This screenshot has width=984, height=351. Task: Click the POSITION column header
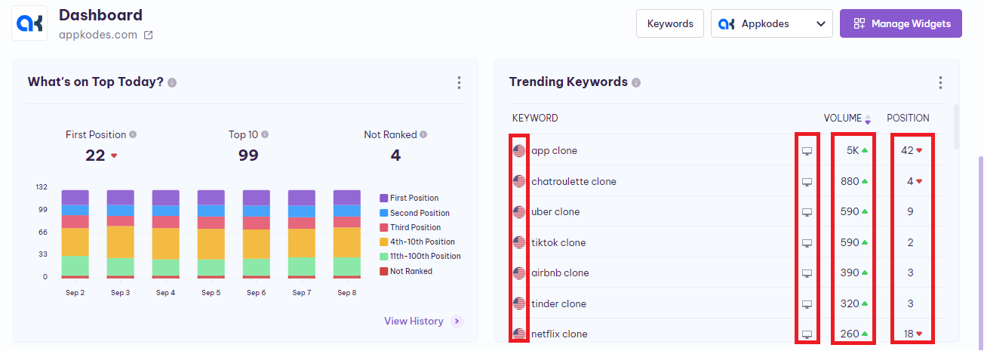point(908,118)
